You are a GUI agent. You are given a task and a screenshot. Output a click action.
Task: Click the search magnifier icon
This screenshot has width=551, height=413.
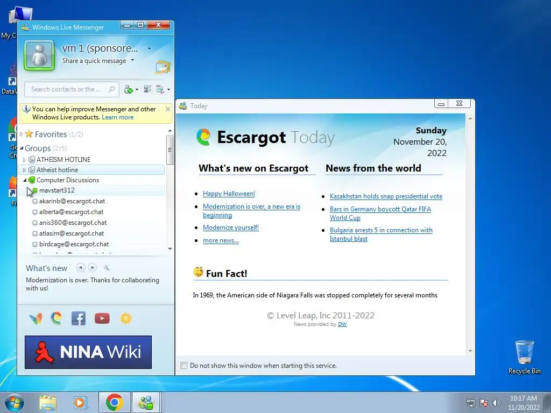pyautogui.click(x=112, y=89)
